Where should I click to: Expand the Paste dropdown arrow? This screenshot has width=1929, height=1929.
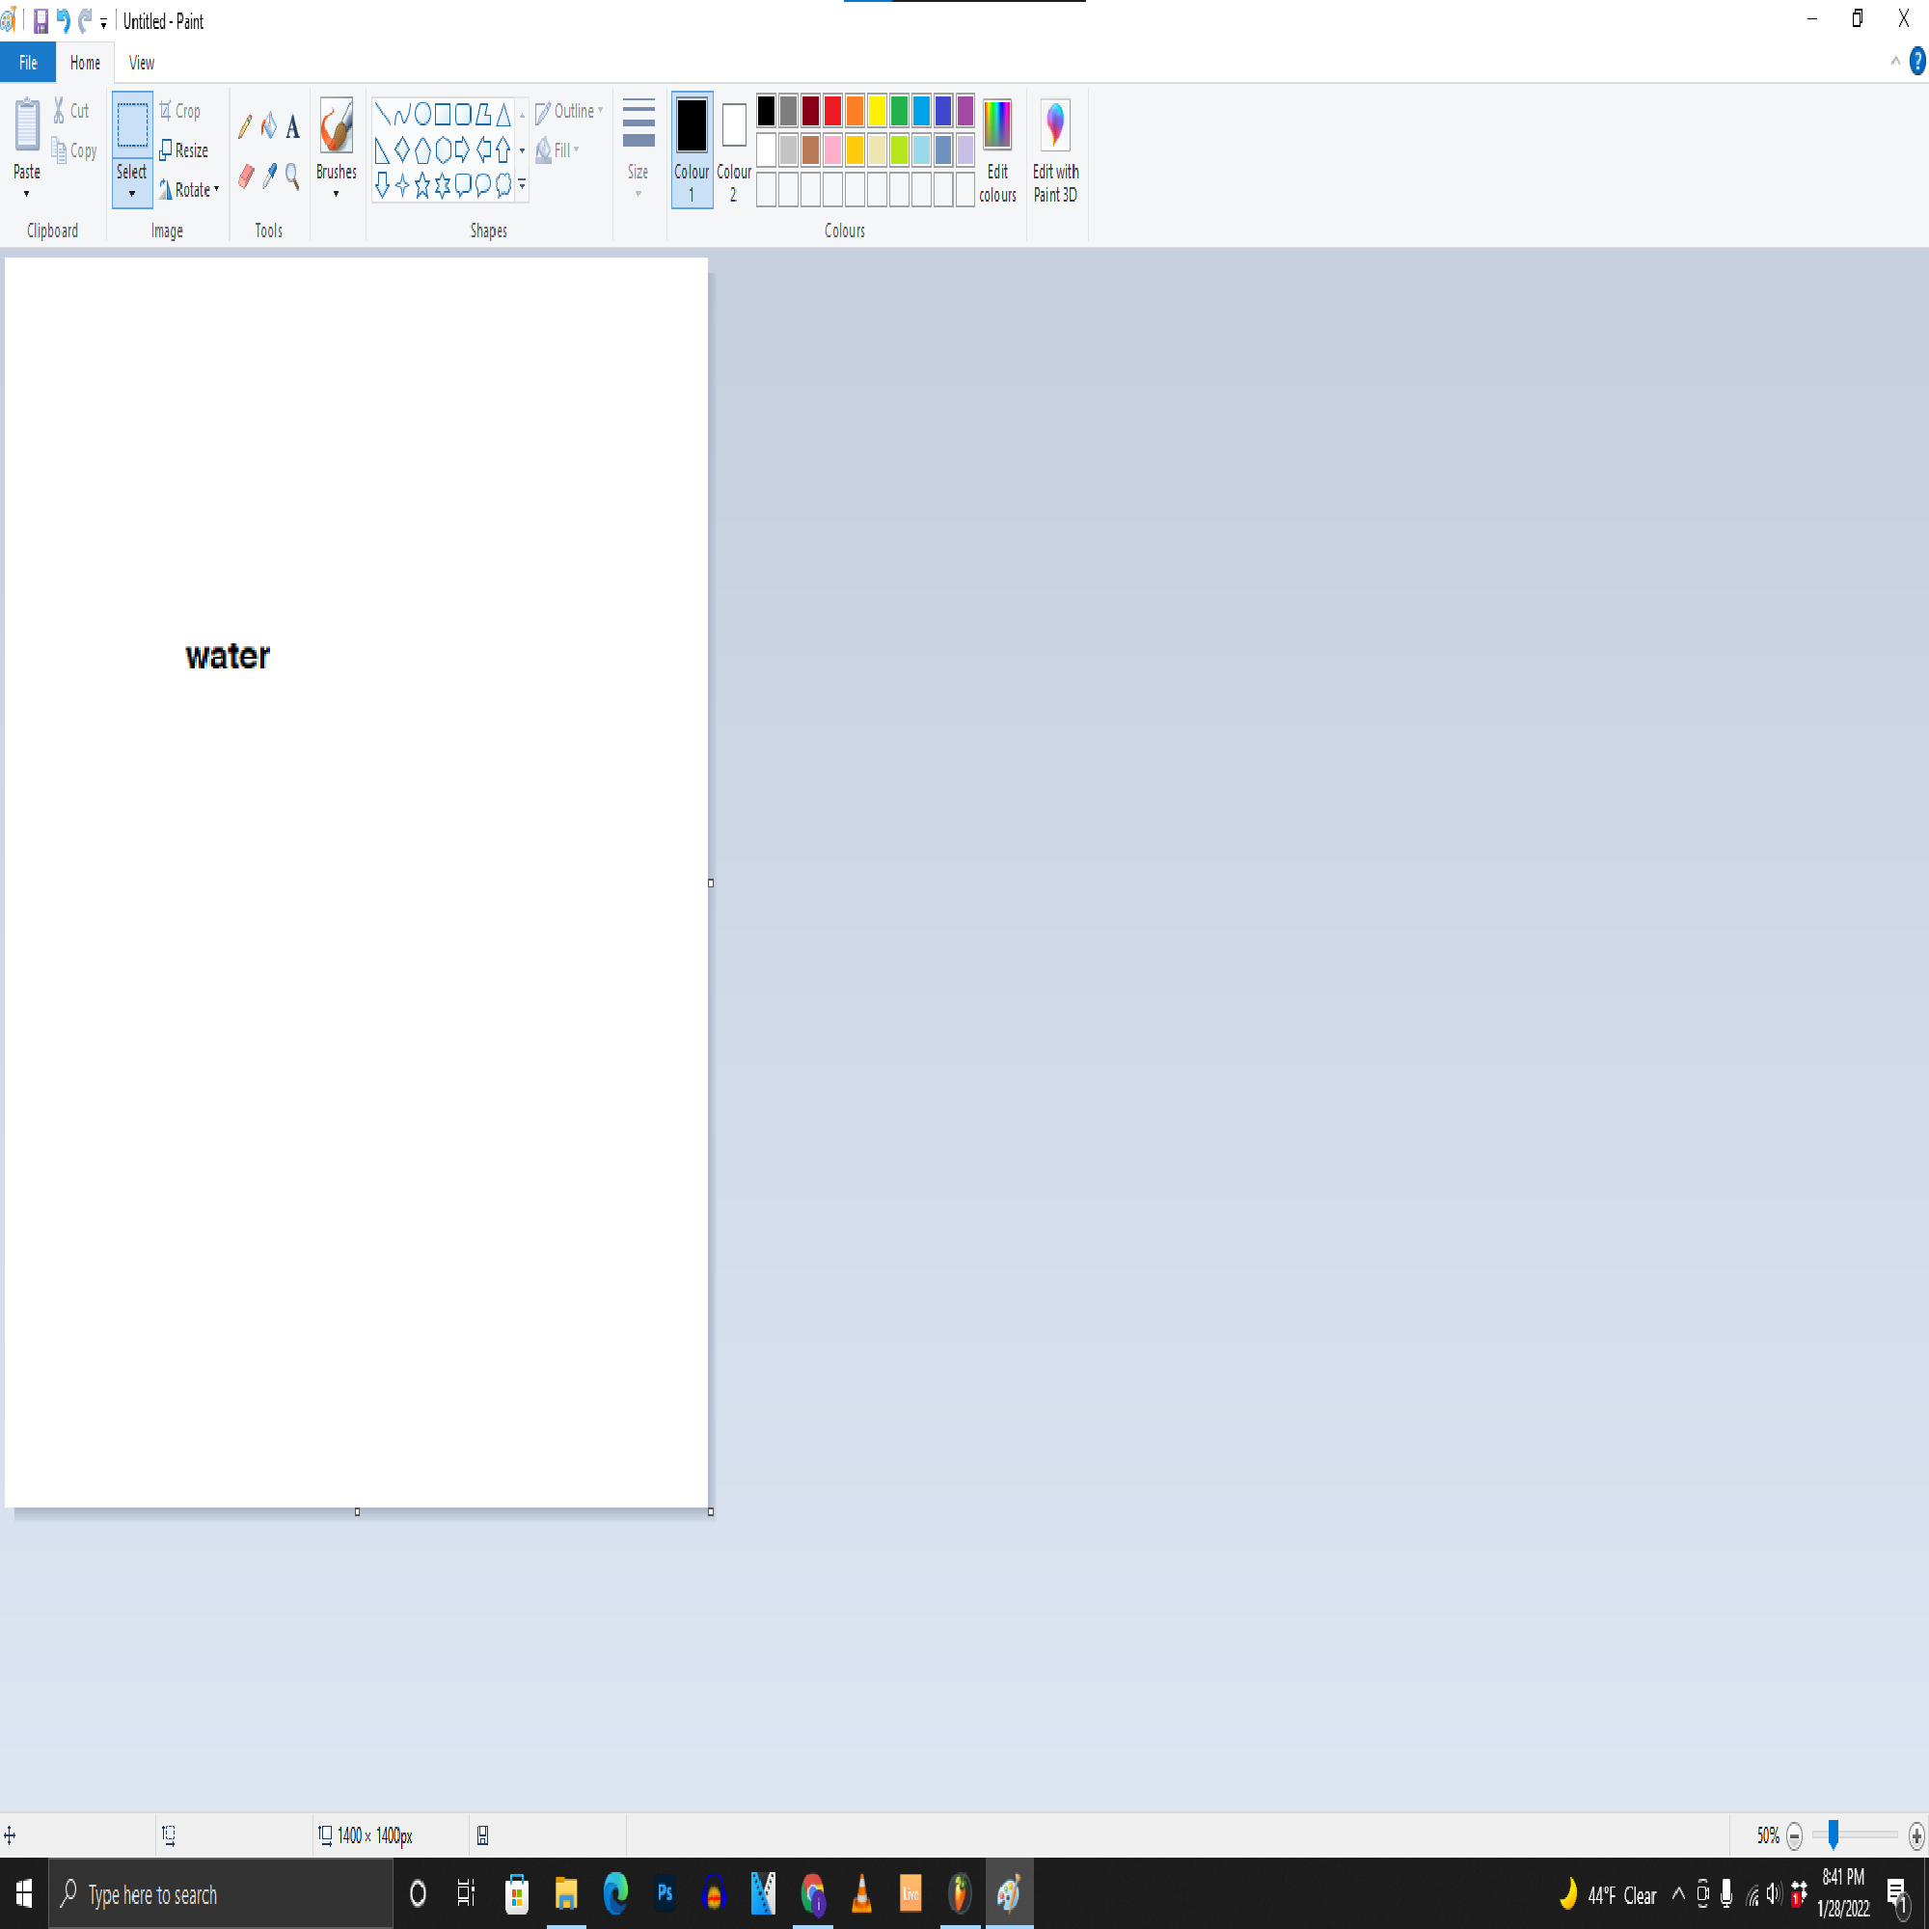pos(26,194)
